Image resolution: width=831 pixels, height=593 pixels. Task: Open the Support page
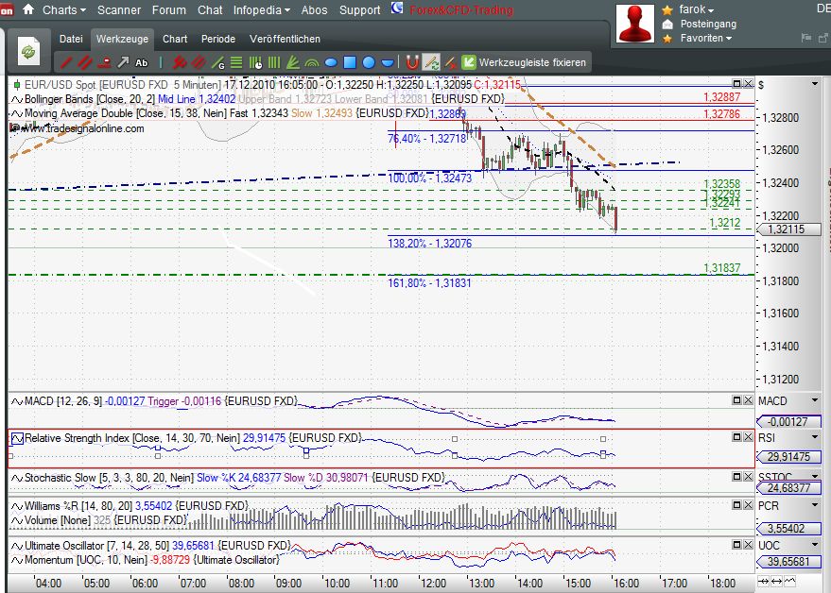[360, 9]
